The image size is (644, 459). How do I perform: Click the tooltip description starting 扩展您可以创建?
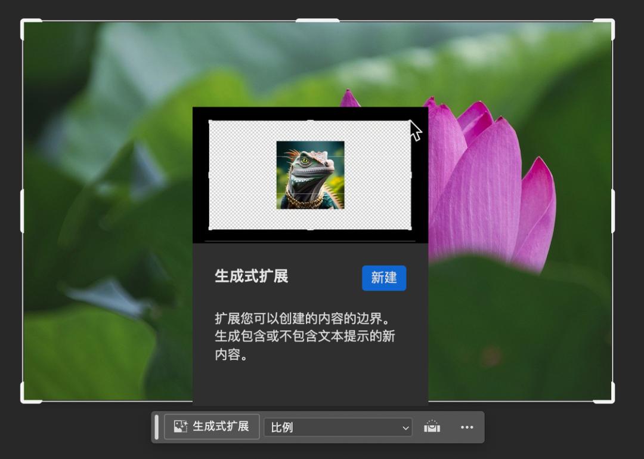pos(305,337)
